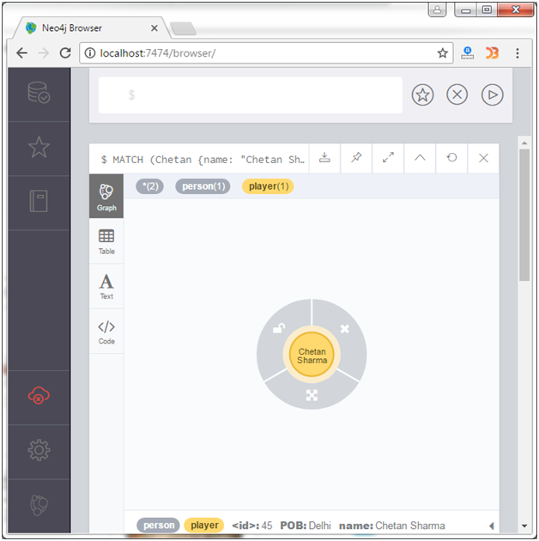Select the person(1) label badge
The width and height of the screenshot is (539, 541).
[203, 186]
